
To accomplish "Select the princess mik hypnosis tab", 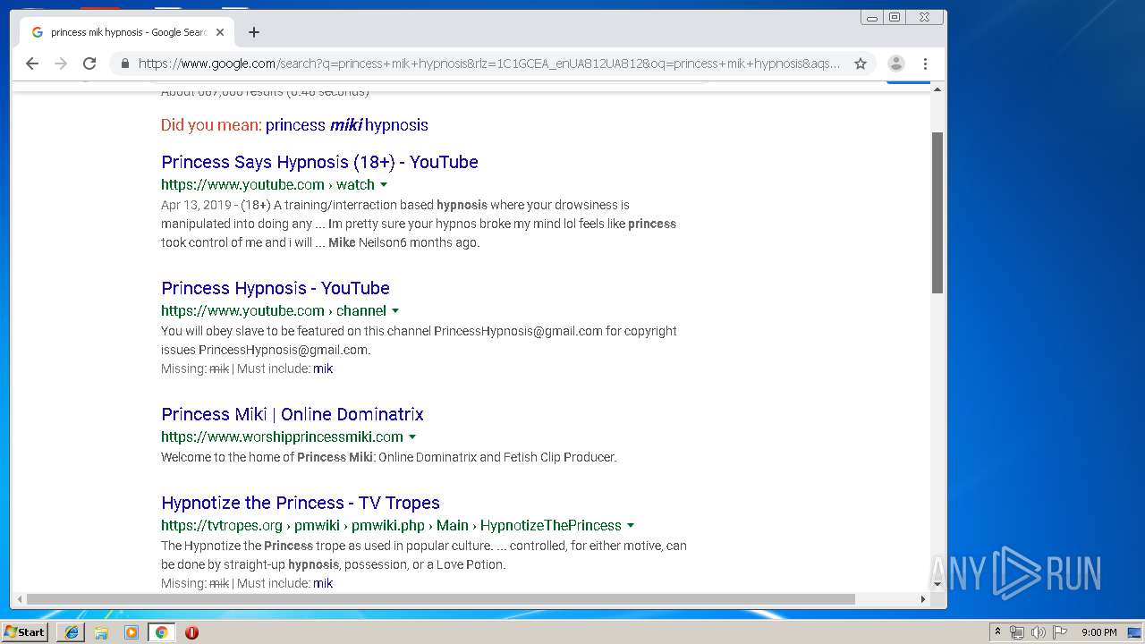I will coord(128,32).
